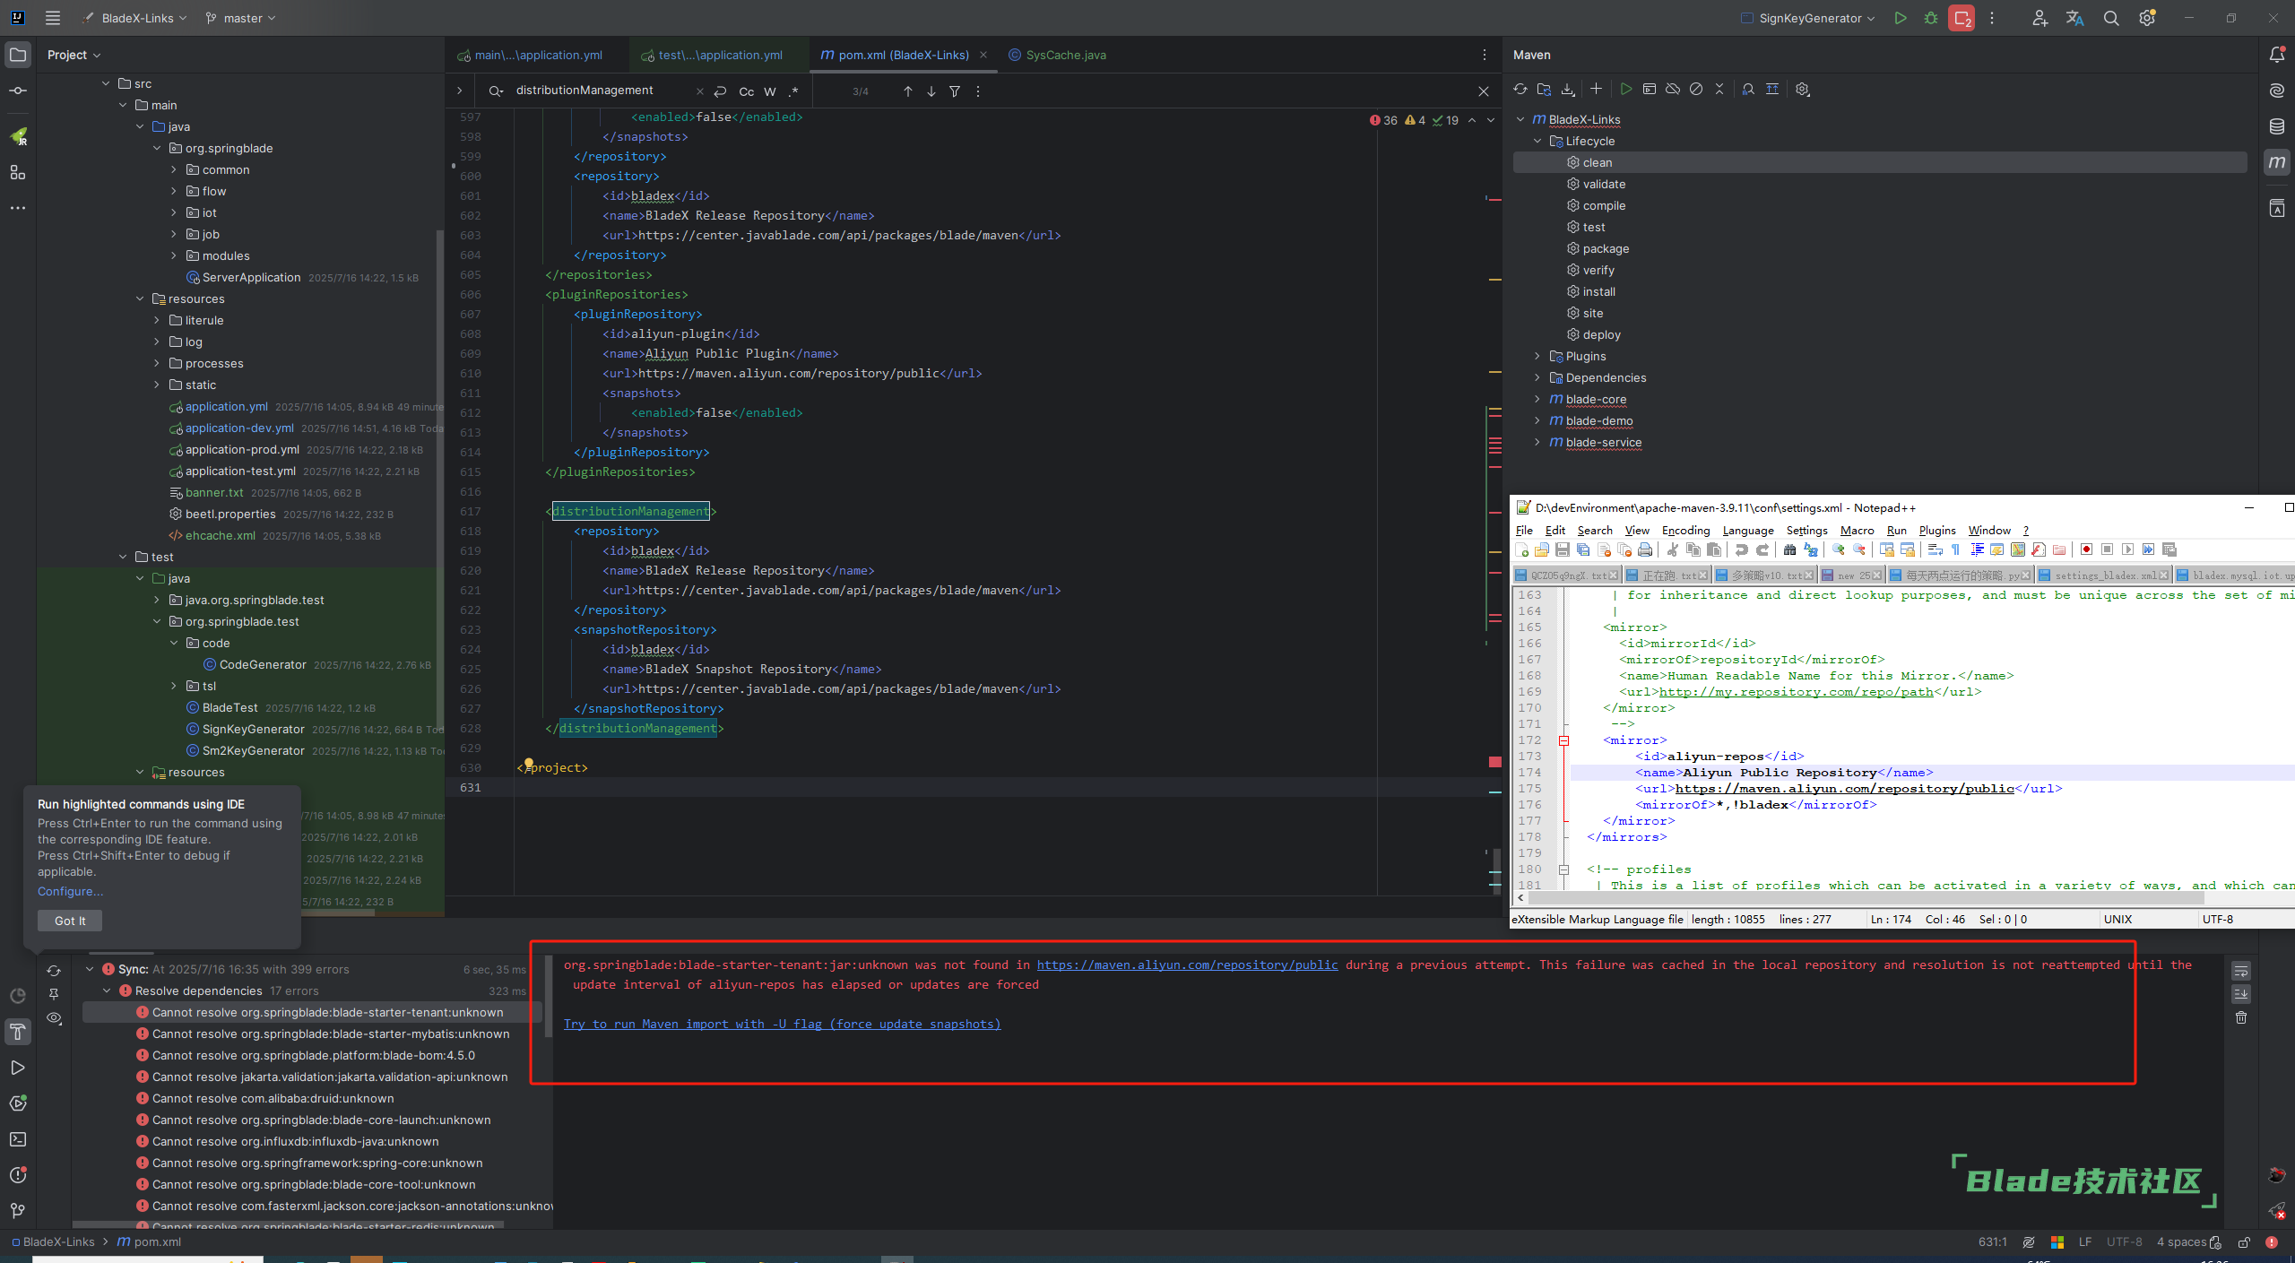Click Reload All Maven Projects icon
This screenshot has width=2295, height=1263.
tap(1520, 90)
